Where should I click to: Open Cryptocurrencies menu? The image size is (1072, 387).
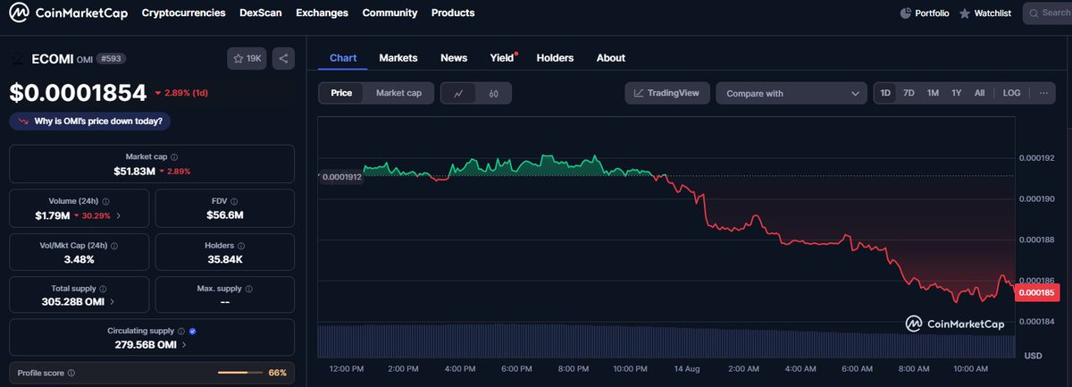coord(183,13)
